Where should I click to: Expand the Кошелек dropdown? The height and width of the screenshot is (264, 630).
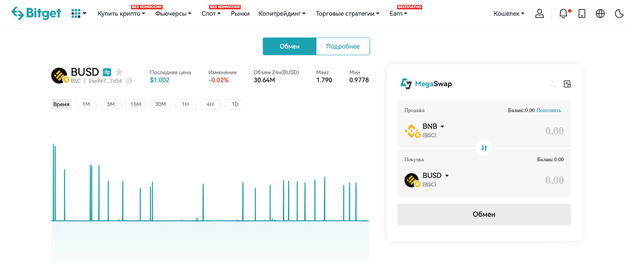click(x=509, y=14)
